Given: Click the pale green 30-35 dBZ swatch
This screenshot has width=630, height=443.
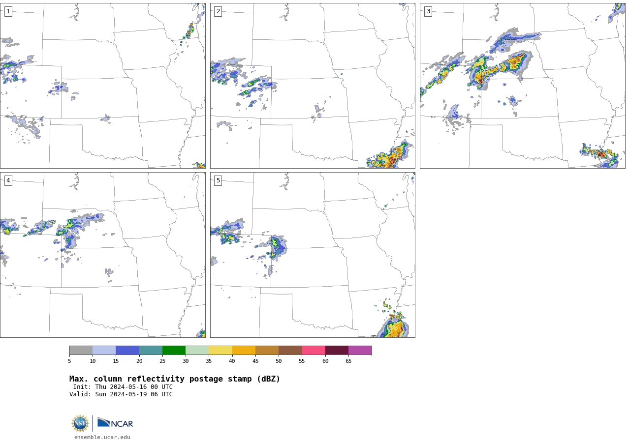Looking at the screenshot, I should tap(197, 351).
